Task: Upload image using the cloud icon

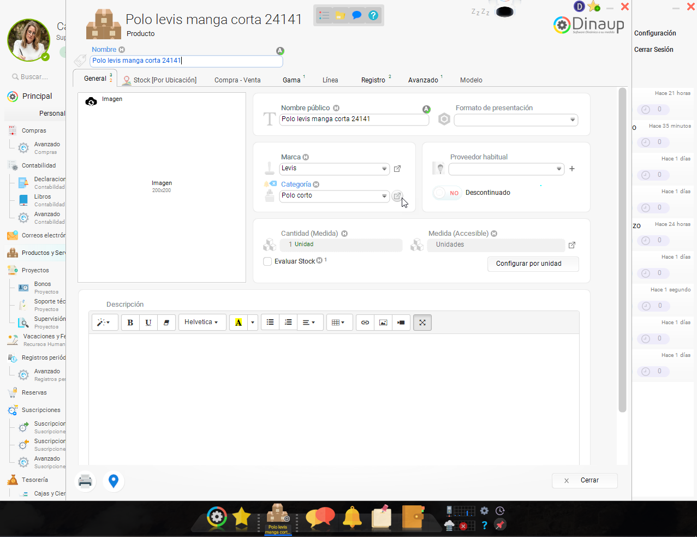Action: click(x=91, y=100)
